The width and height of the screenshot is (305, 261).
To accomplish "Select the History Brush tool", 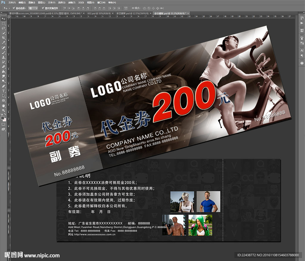I will (x=4, y=62).
